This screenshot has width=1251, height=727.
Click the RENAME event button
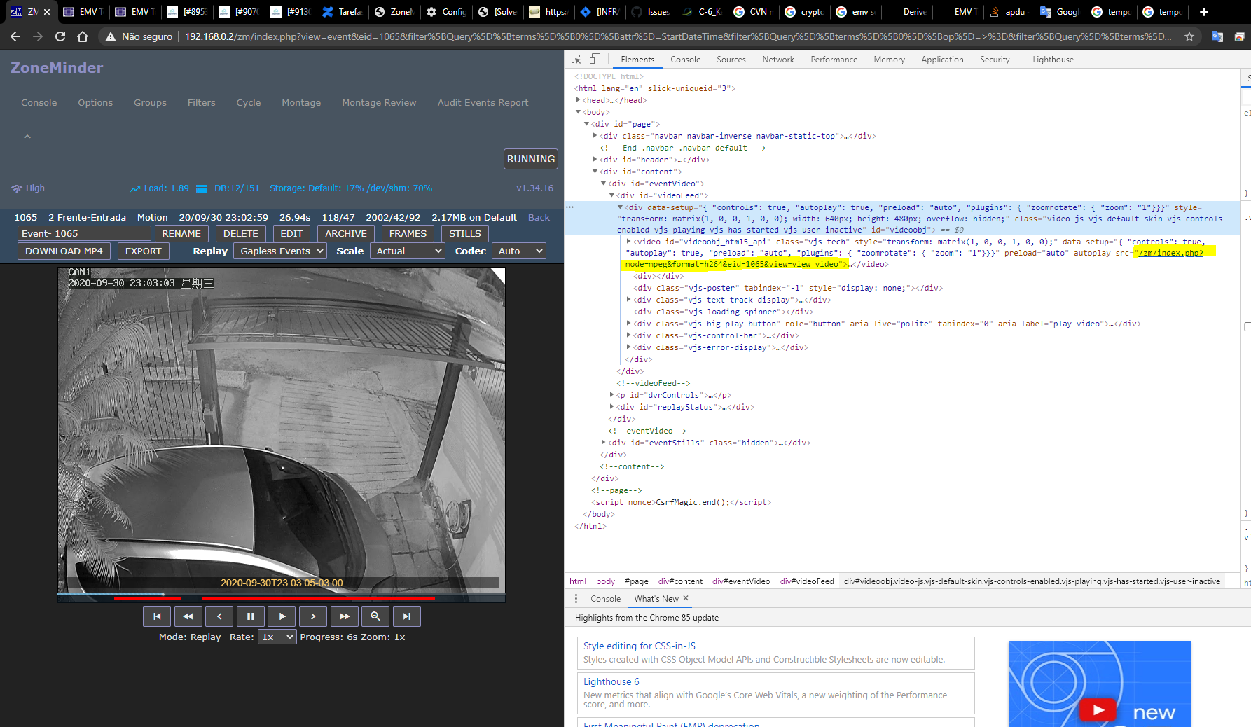(x=181, y=233)
